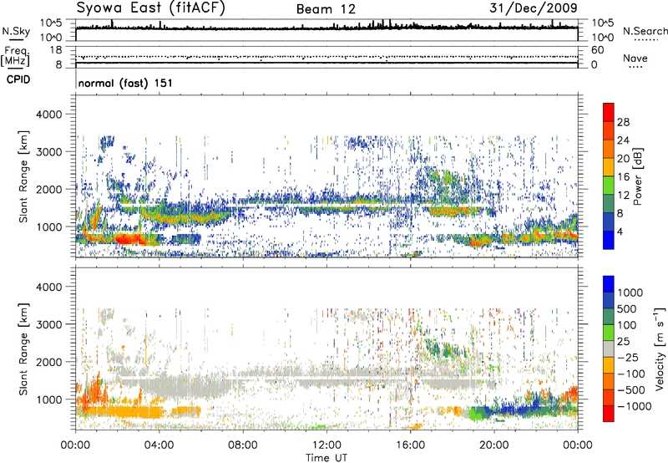Screen dimensions: 668x463
Task: Click the "16:00" time tick label
Action: (410, 445)
